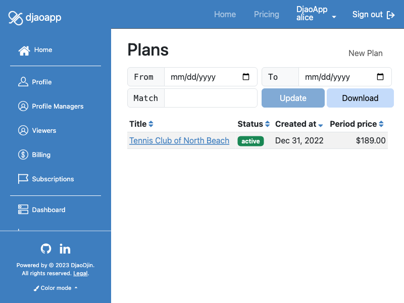
Task: Click the djaoapp logo icon
Action: coord(16,18)
